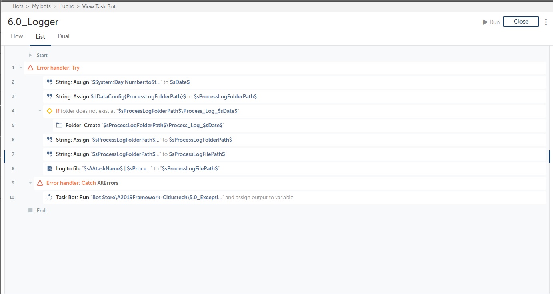Click the diamond If condition icon
This screenshot has height=294, width=553.
(x=50, y=111)
